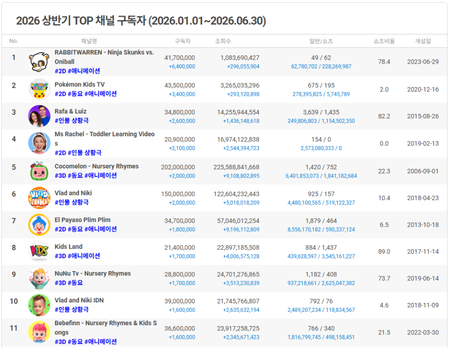Open Ms Rachel - Toddler Learning Videos link
Image resolution: width=449 pixels, height=348 pixels.
(105, 139)
